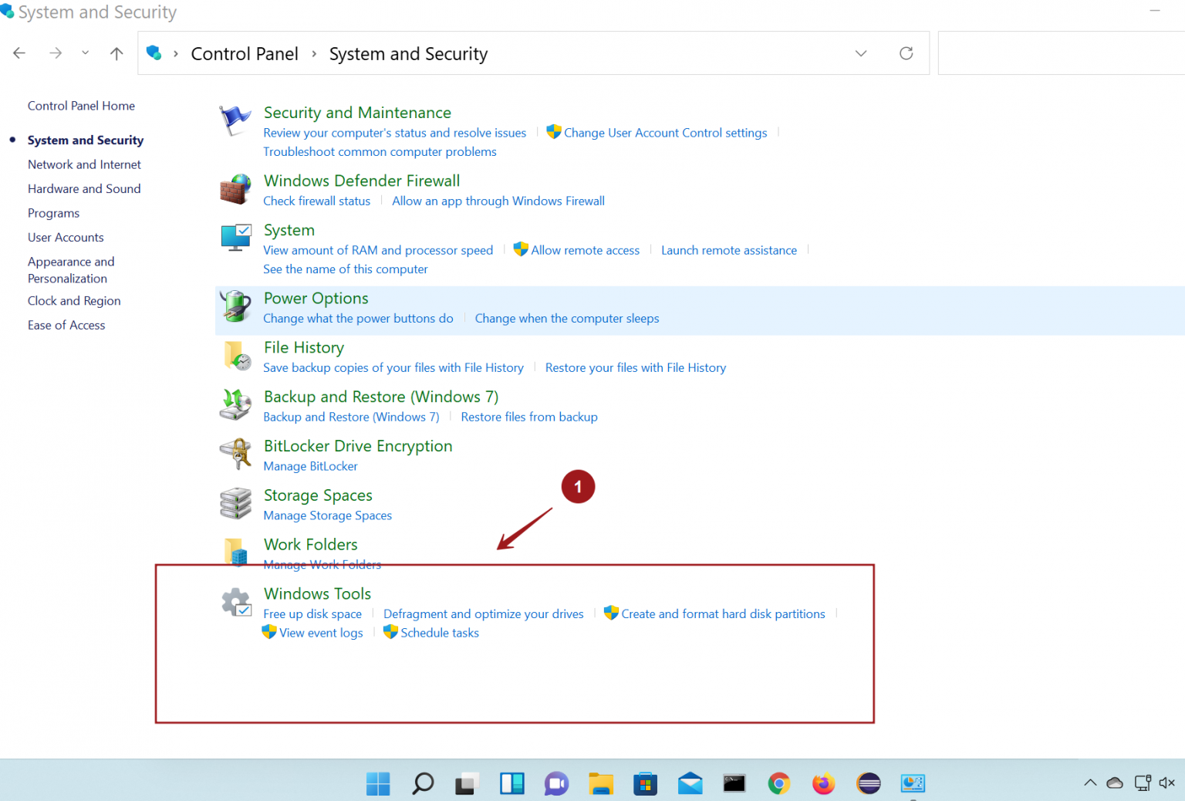
Task: Open the back button recent pages chevron
Action: click(x=85, y=53)
